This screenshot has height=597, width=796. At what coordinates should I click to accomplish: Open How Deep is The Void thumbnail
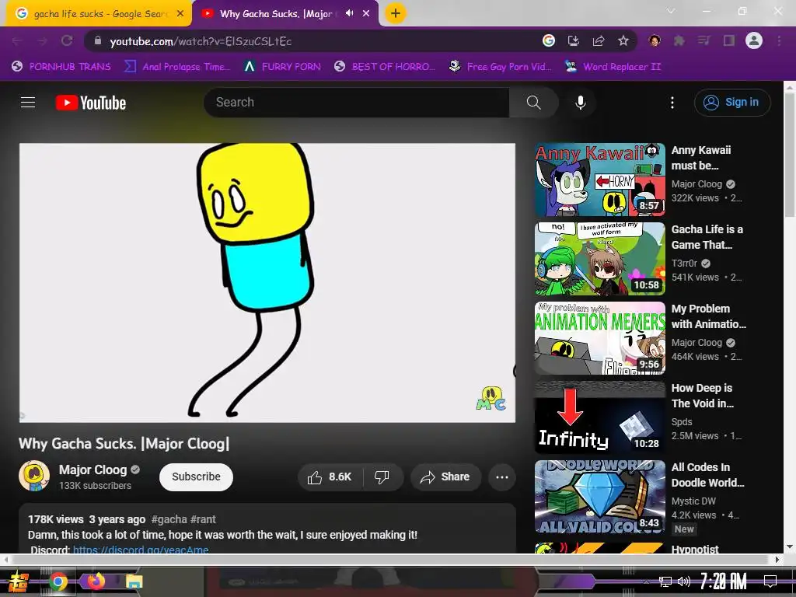[599, 417]
